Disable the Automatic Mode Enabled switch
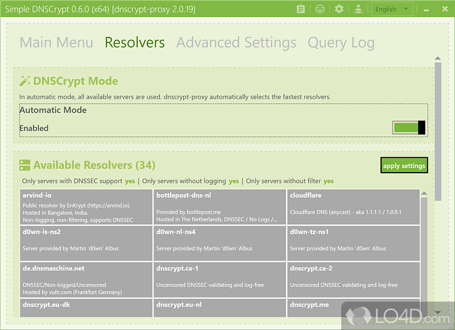The image size is (455, 330). (408, 127)
